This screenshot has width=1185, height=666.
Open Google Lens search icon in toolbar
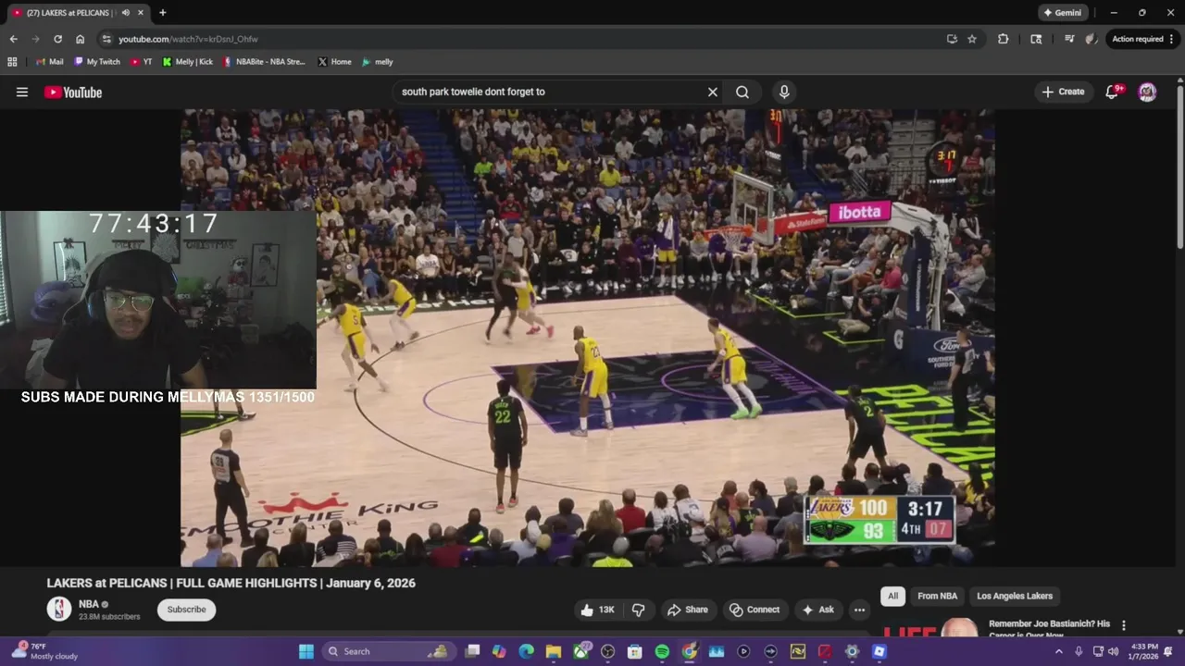(x=1036, y=39)
